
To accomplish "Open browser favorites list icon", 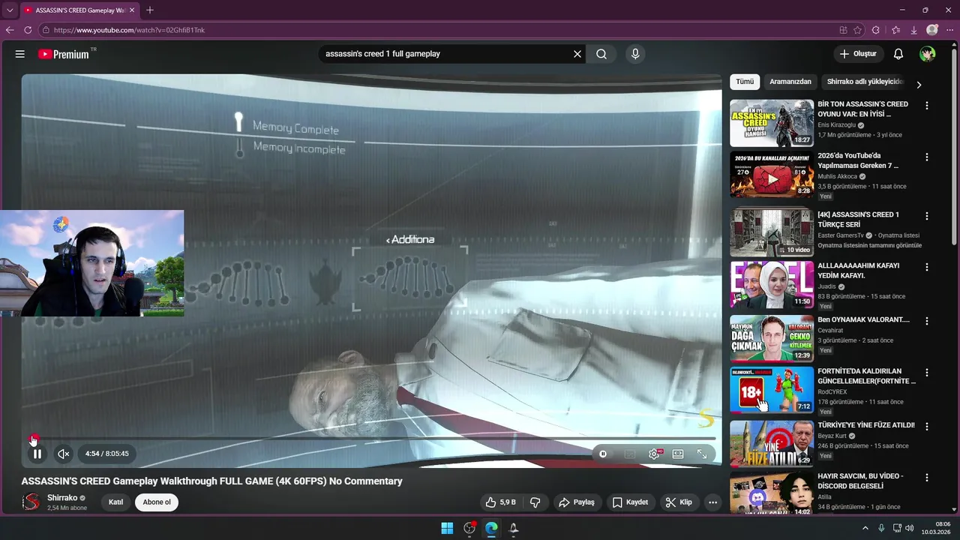I will 895,30.
